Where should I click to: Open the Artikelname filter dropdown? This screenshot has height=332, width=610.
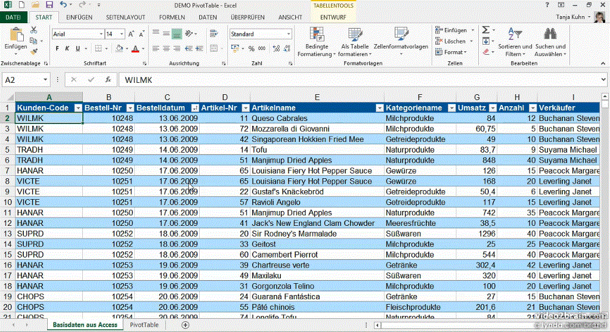coord(379,108)
